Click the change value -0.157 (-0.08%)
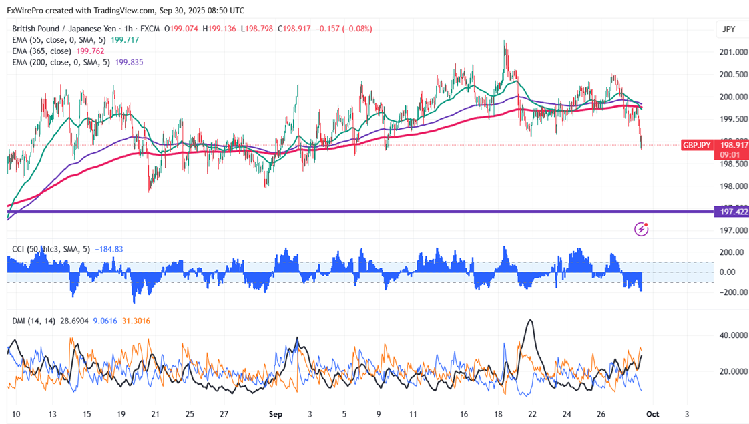The height and width of the screenshot is (424, 749). coord(344,29)
